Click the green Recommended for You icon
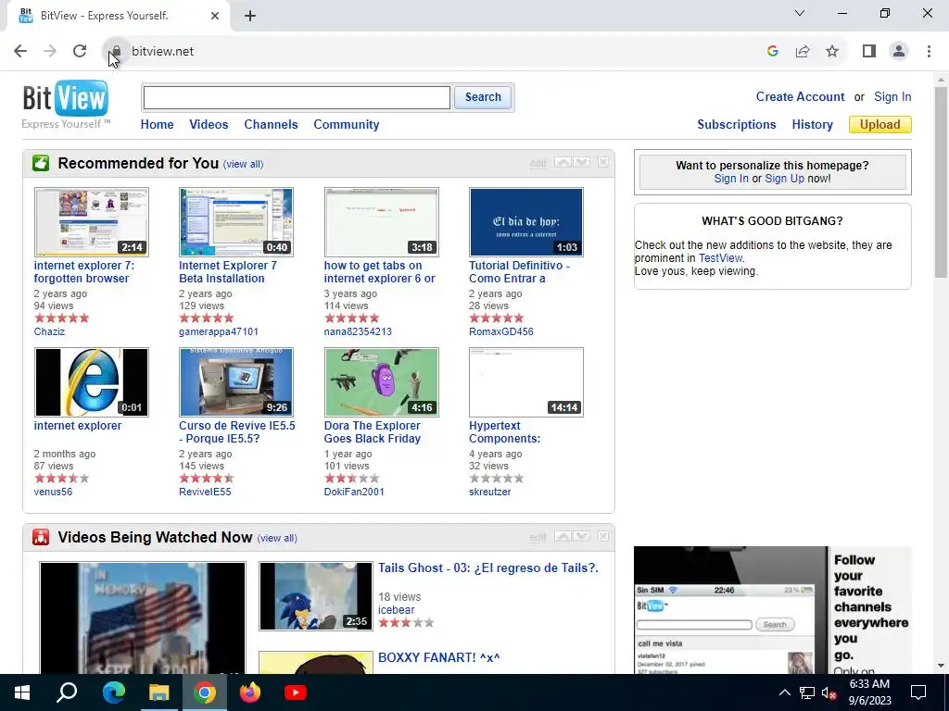This screenshot has height=711, width=949. (x=41, y=163)
